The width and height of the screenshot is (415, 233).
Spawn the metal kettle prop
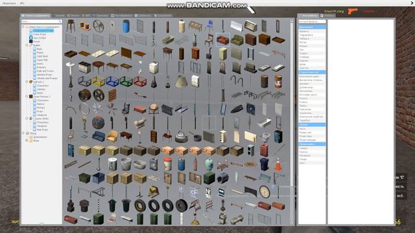(x=182, y=137)
